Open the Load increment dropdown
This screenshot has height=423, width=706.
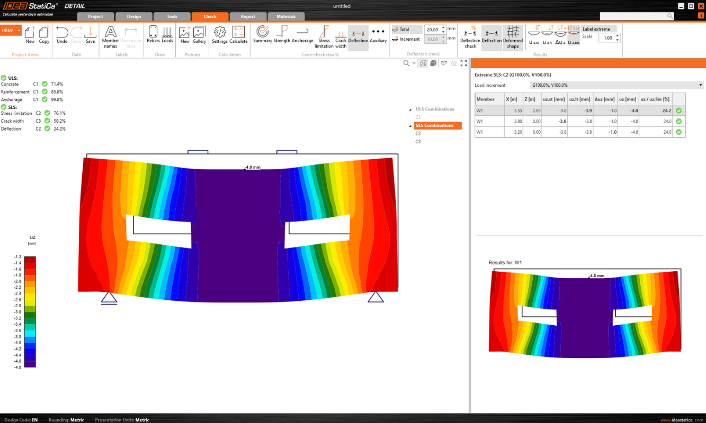click(x=616, y=85)
